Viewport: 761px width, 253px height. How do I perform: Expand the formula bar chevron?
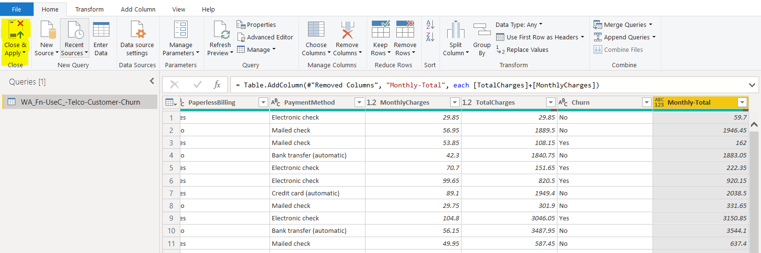(751, 85)
